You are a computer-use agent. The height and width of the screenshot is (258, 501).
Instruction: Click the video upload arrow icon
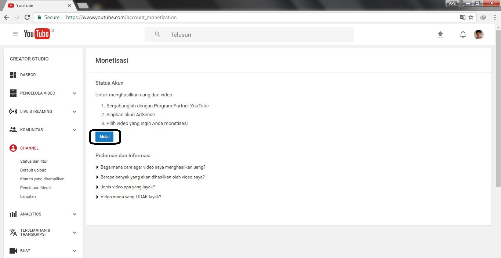440,34
